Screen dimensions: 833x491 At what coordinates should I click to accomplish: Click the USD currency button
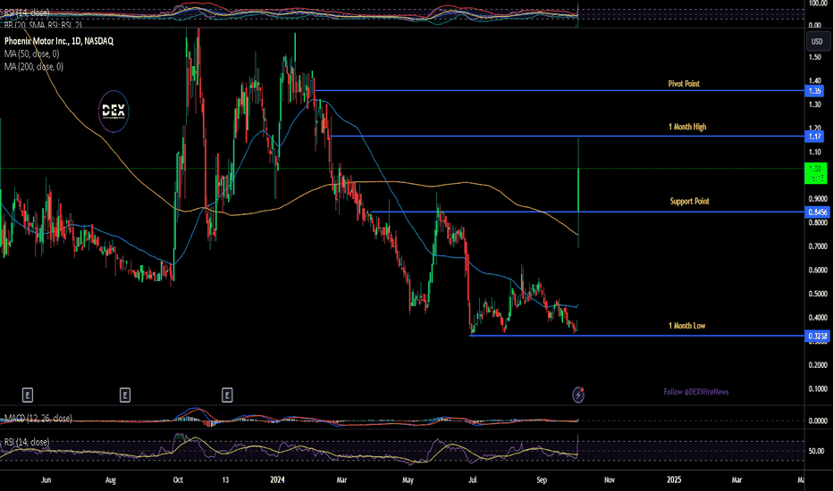pyautogui.click(x=817, y=41)
